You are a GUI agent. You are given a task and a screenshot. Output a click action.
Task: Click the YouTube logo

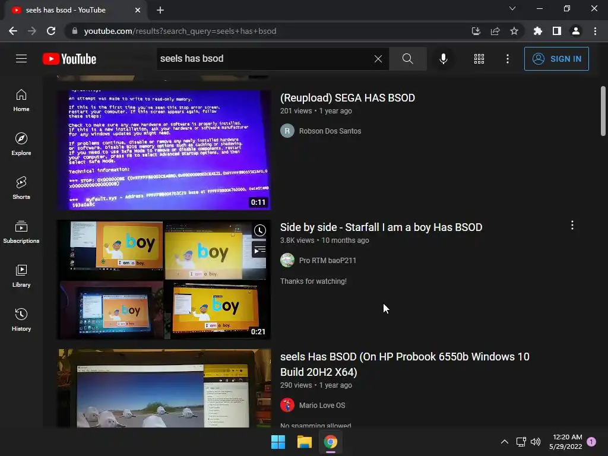[69, 59]
